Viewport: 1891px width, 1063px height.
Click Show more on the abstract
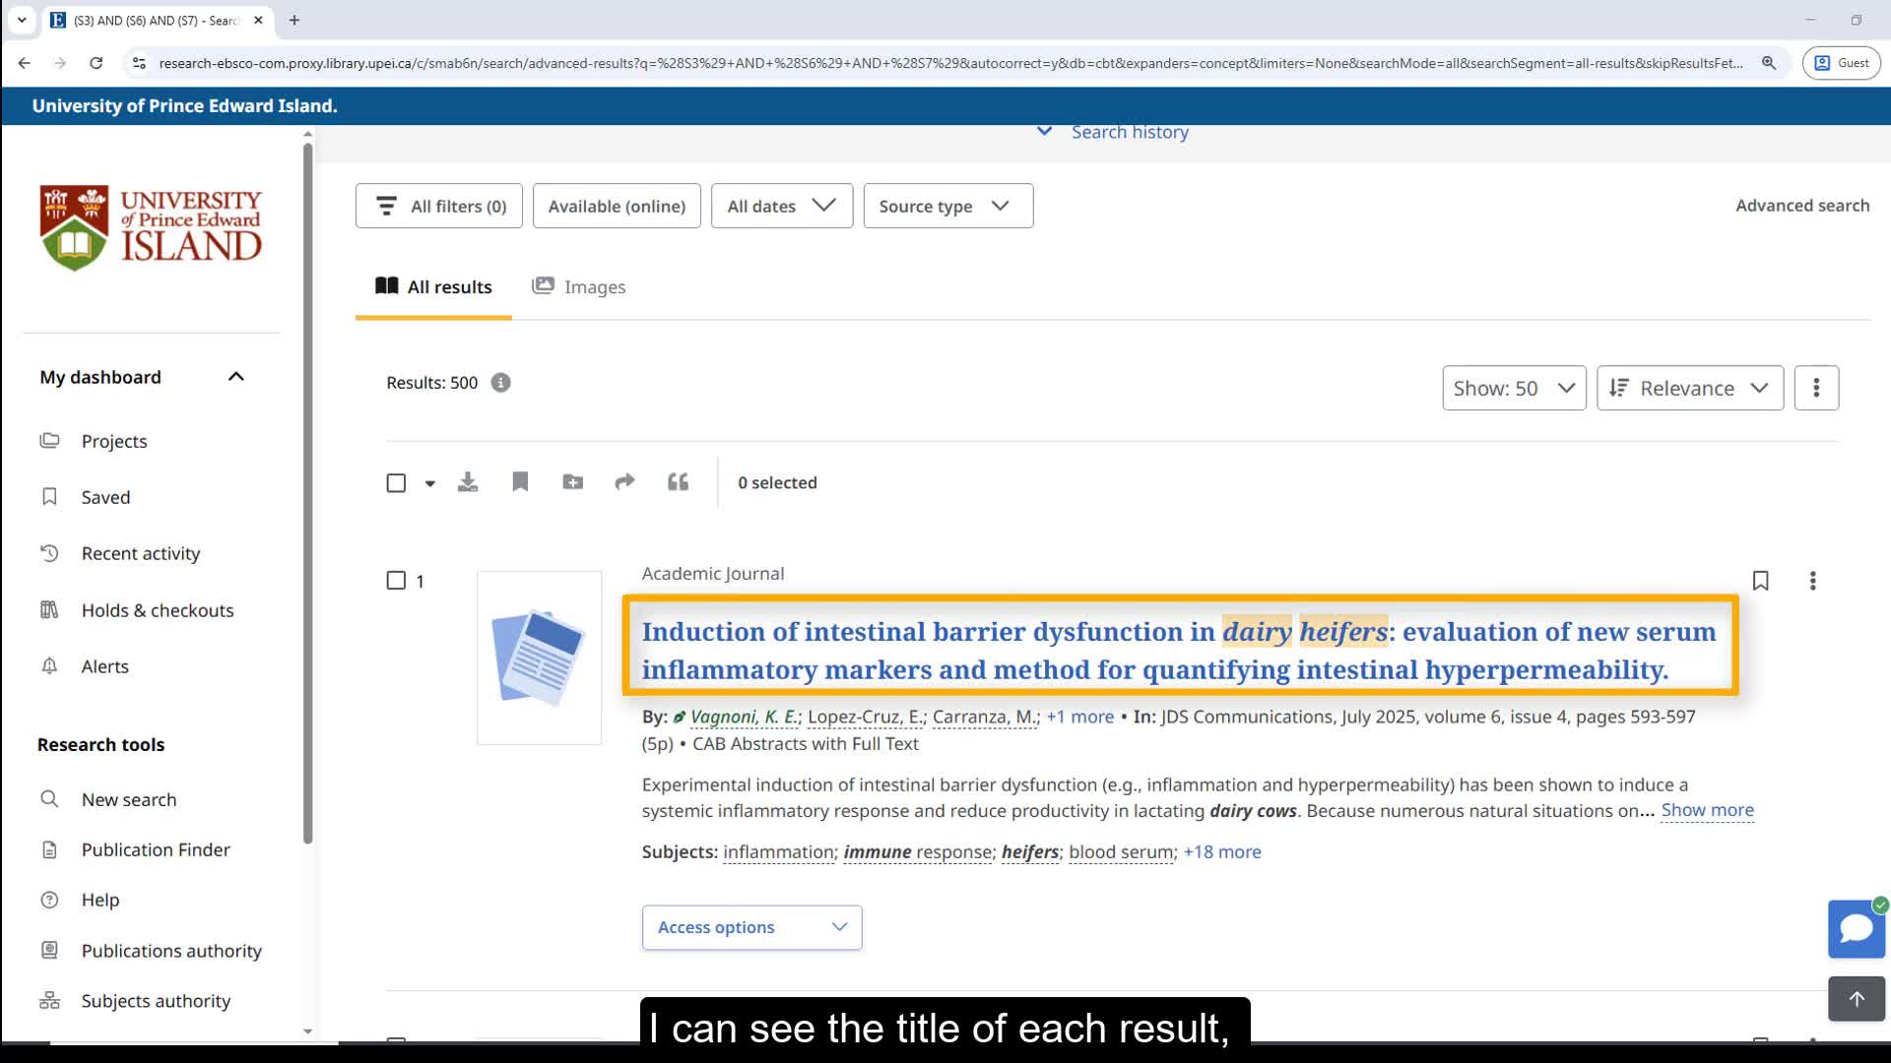[x=1707, y=810]
